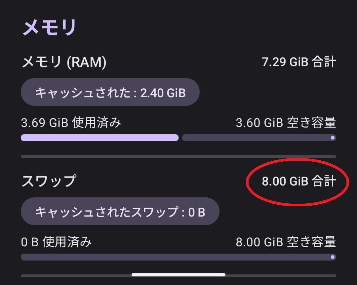Viewport: 357px width, 285px height.
Task: Click the dot on the free RAM bar
Action: tap(332, 137)
